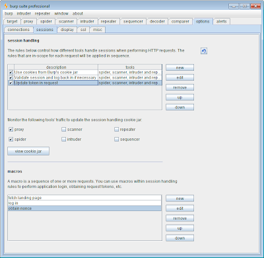Image resolution: width=264 pixels, height=258 pixels.
Task: Move selected macro up
Action: tap(180, 228)
